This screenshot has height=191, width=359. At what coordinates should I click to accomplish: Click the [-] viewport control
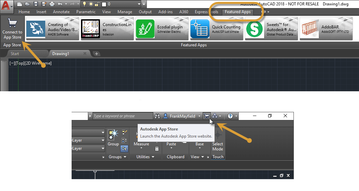[12, 63]
